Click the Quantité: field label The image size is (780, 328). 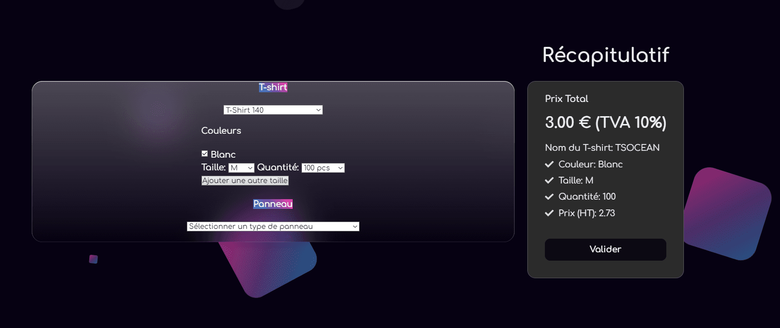coord(278,167)
